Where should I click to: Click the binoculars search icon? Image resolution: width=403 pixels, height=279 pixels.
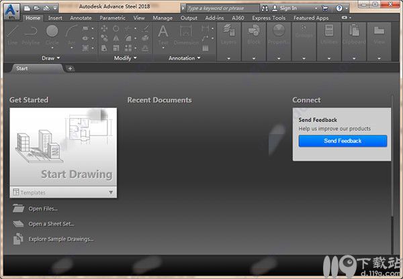265,9
